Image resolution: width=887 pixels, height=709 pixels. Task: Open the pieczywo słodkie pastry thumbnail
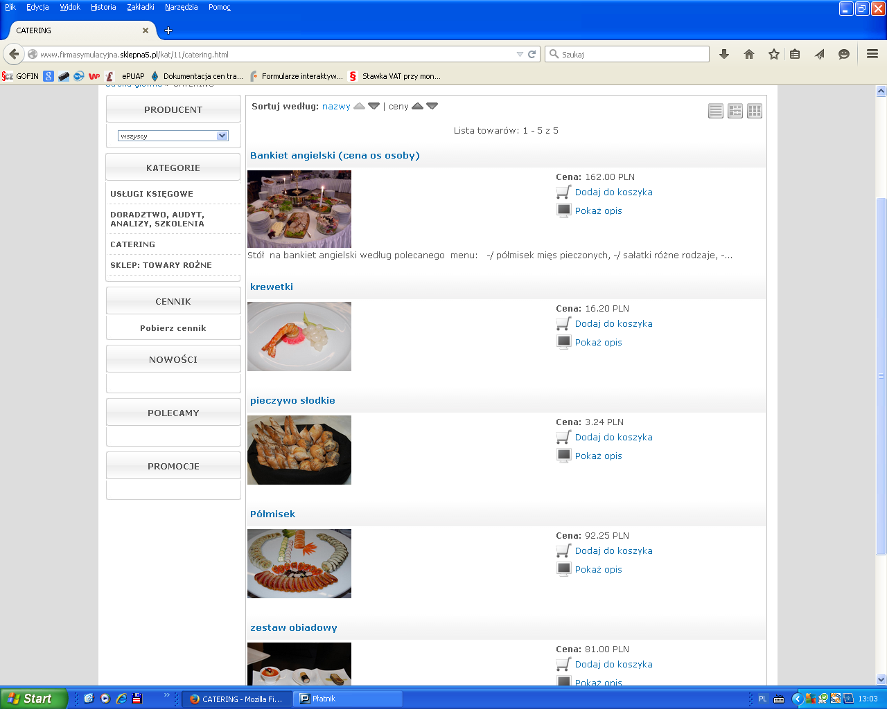299,450
